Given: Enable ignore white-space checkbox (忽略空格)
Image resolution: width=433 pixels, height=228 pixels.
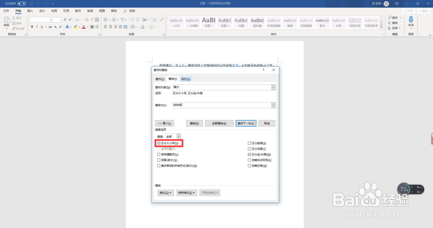Looking at the screenshot, I should [x=249, y=166].
